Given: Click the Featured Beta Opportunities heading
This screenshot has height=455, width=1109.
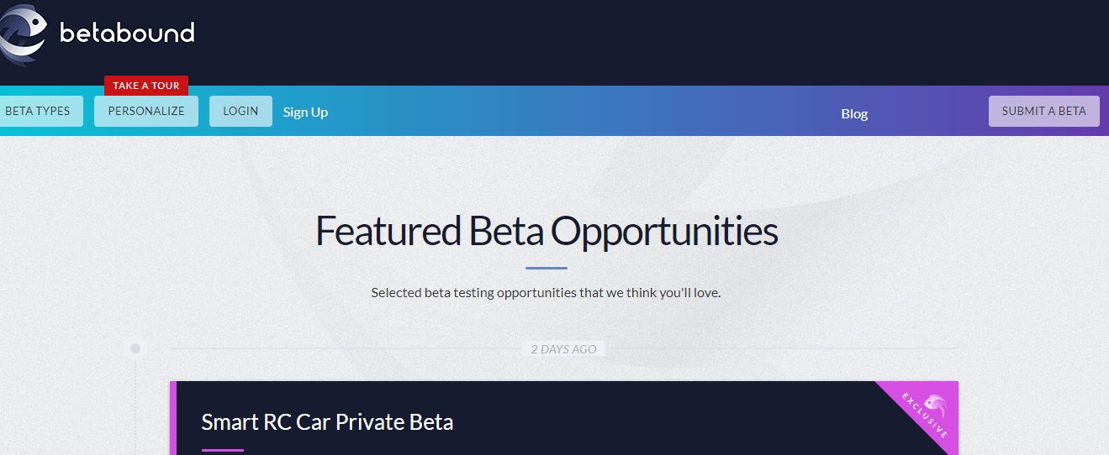Looking at the screenshot, I should tap(547, 231).
